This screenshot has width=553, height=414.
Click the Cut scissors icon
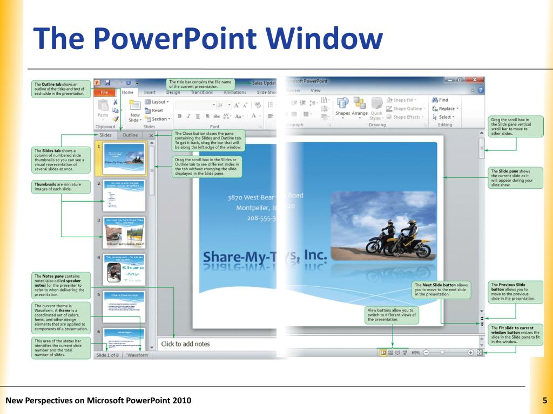(x=115, y=102)
